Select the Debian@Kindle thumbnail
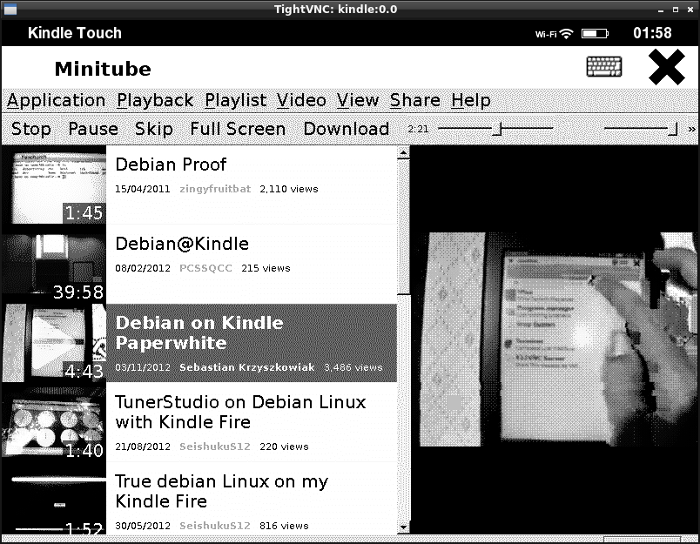 54,265
